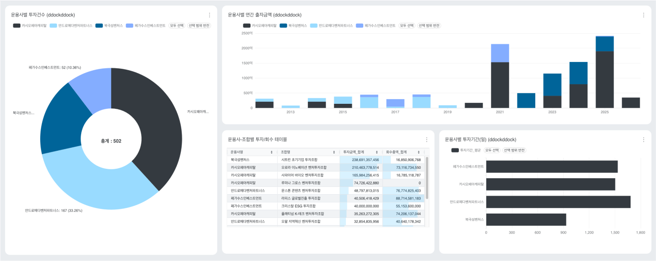Click the 2021 stacked bar in annual chart
This screenshot has height=261, width=656.
point(500,76)
